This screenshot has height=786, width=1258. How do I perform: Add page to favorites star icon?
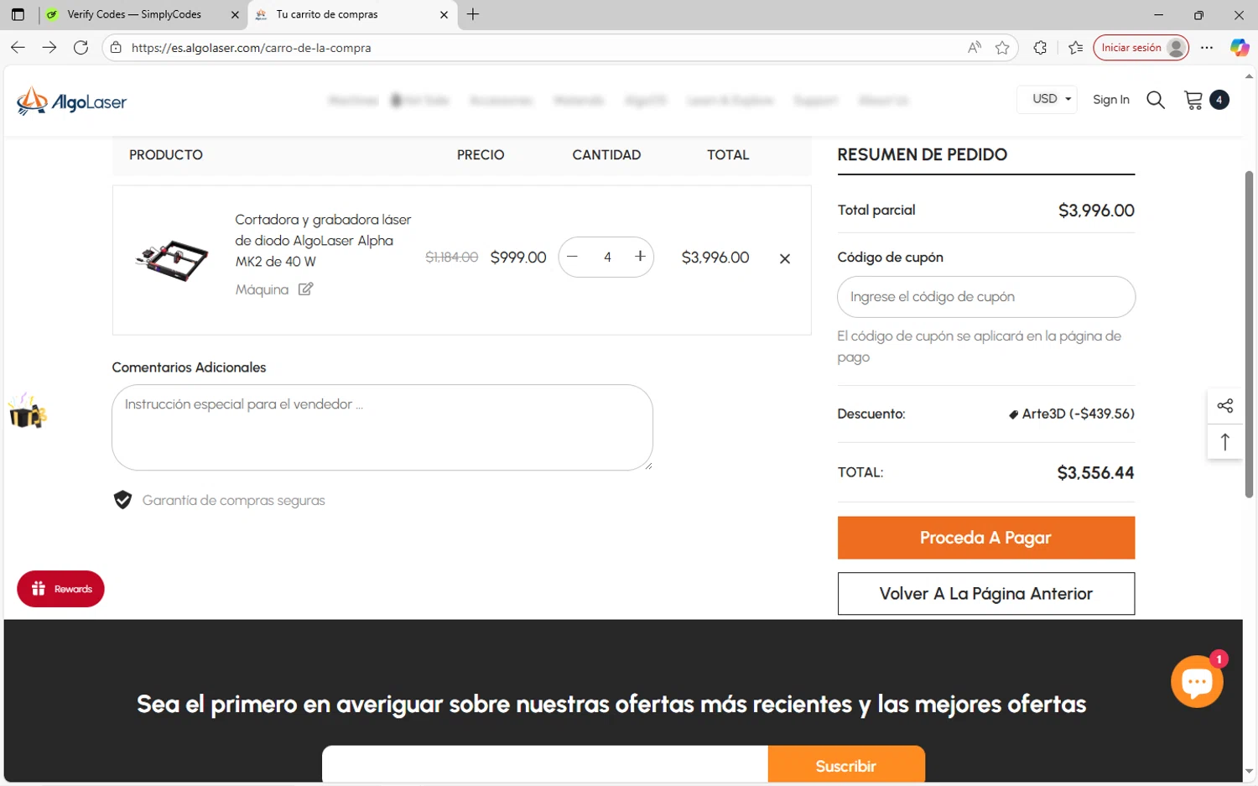click(x=1002, y=48)
